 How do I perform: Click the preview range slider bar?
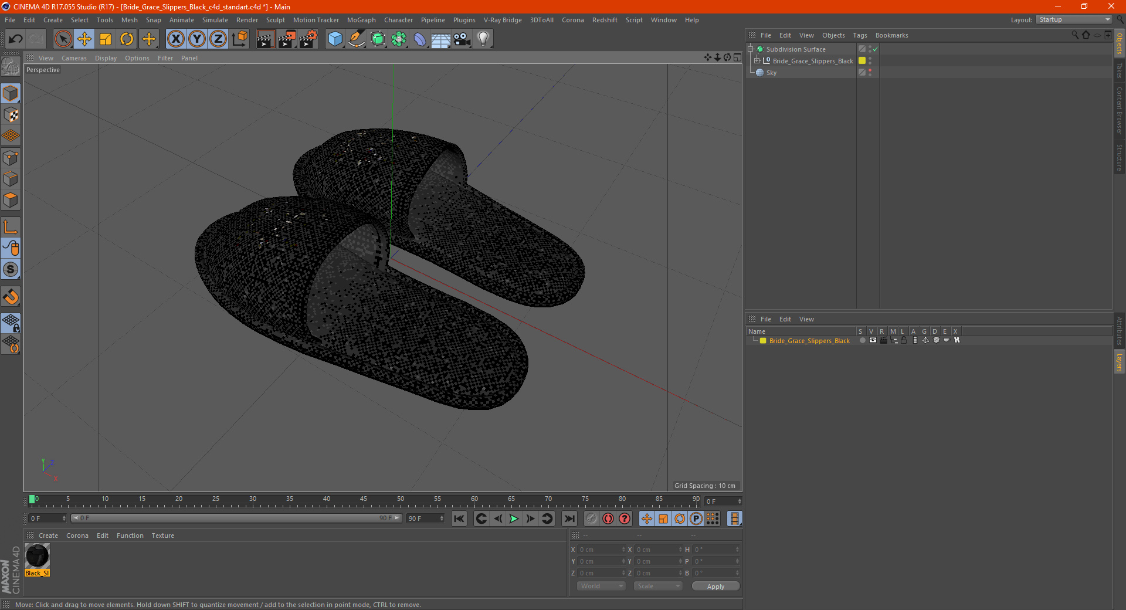236,518
